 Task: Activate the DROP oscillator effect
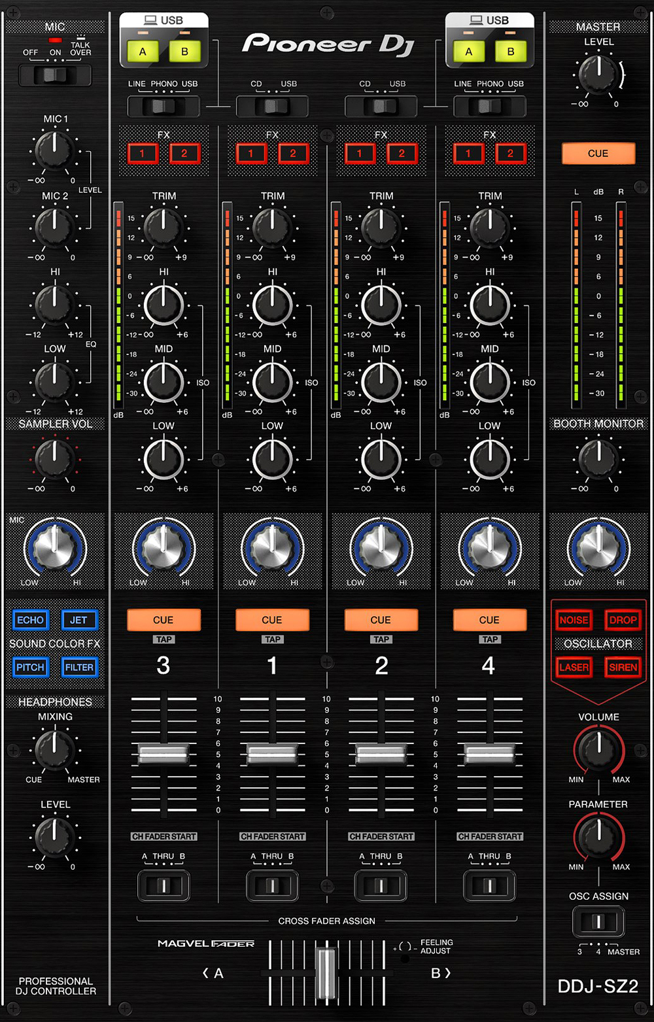tap(623, 620)
